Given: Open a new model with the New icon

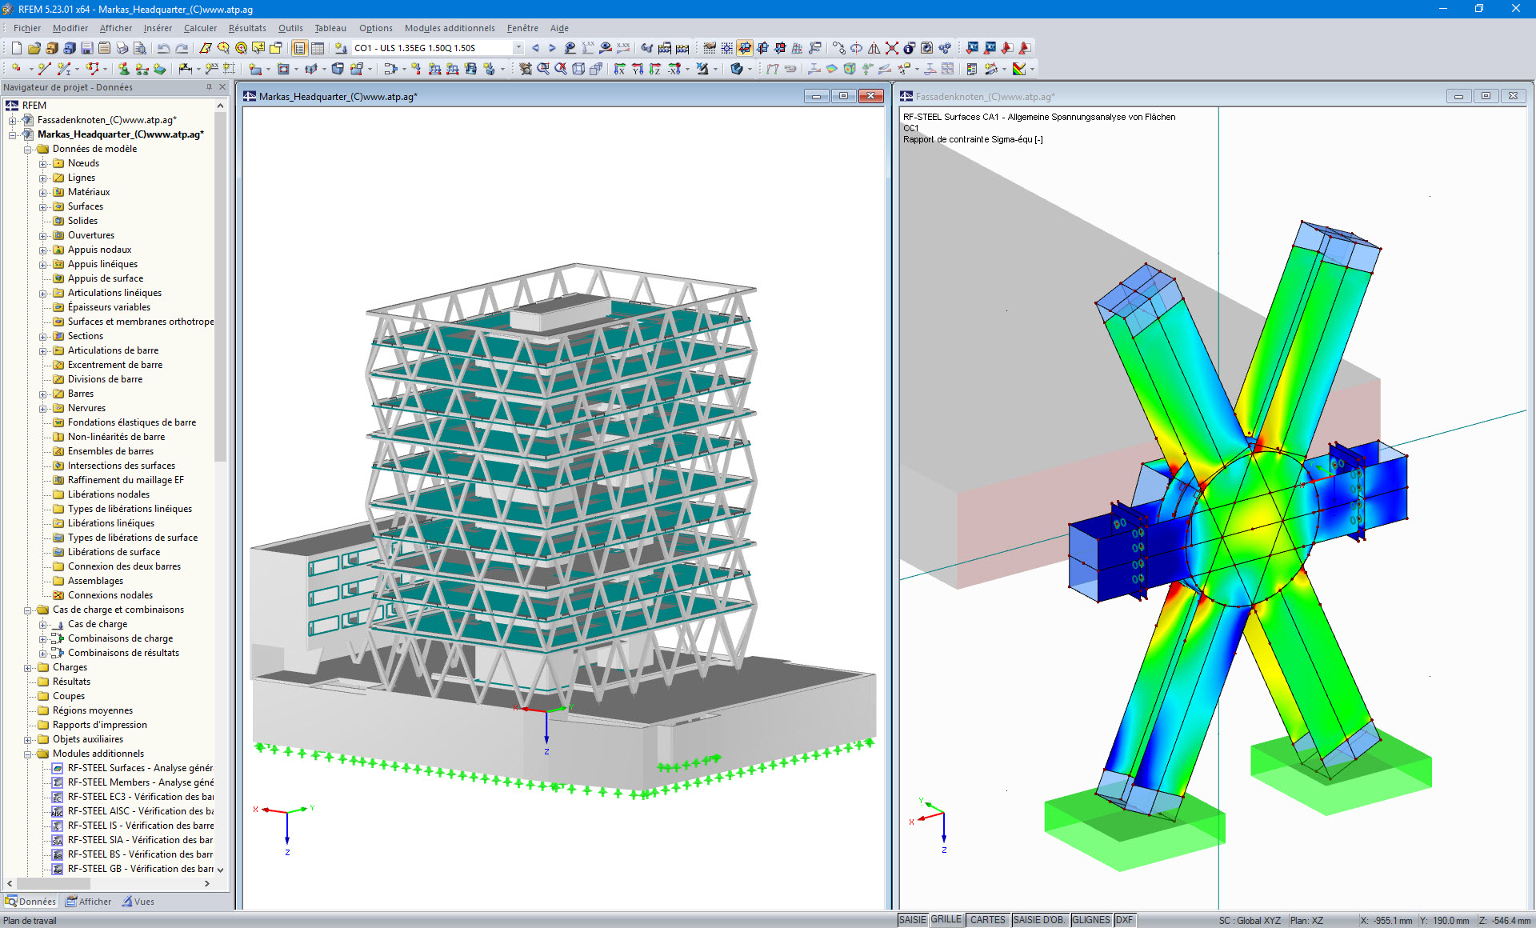Looking at the screenshot, I should 17,48.
